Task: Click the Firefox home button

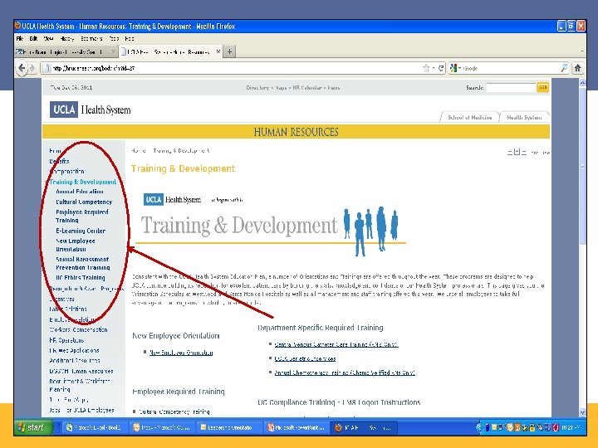Action: pos(578,68)
